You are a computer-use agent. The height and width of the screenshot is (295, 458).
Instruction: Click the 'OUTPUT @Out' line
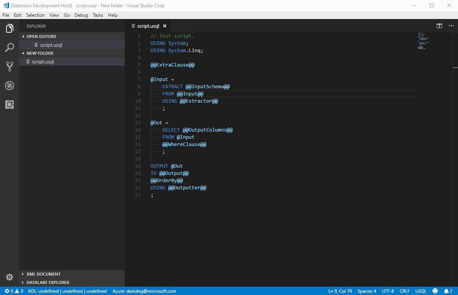tap(167, 166)
